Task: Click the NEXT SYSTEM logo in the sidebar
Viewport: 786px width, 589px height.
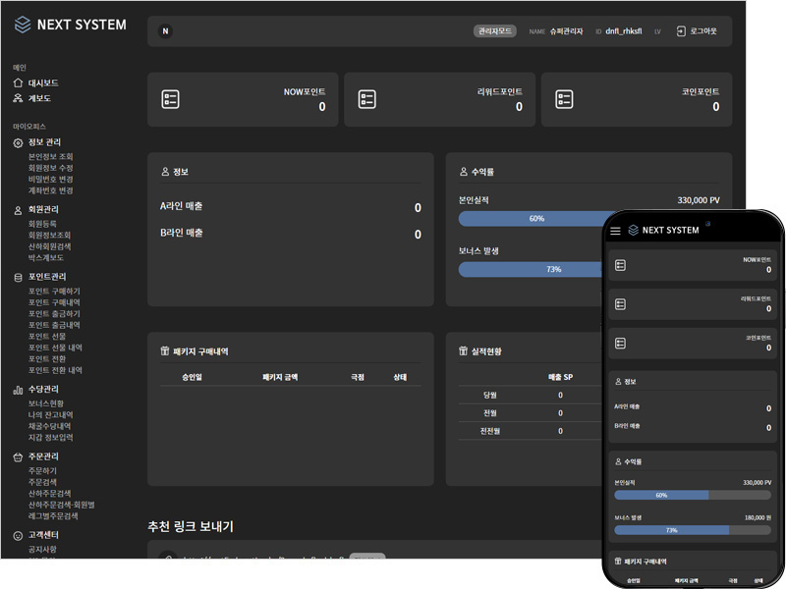Action: [x=69, y=25]
